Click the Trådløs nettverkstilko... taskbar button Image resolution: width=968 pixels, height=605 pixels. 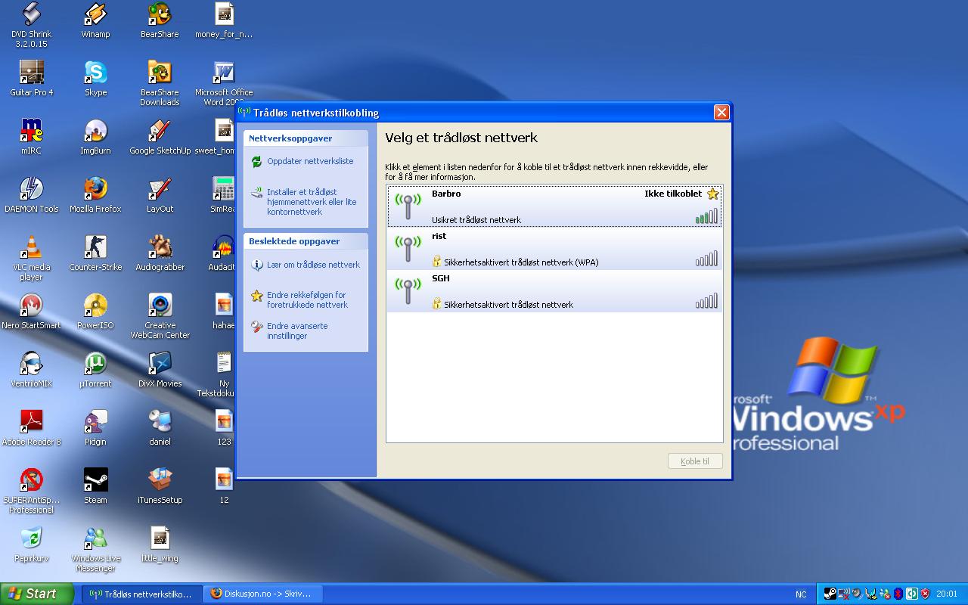[x=141, y=594]
